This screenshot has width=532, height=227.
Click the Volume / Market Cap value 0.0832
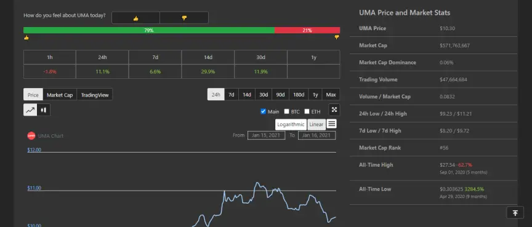coord(447,97)
